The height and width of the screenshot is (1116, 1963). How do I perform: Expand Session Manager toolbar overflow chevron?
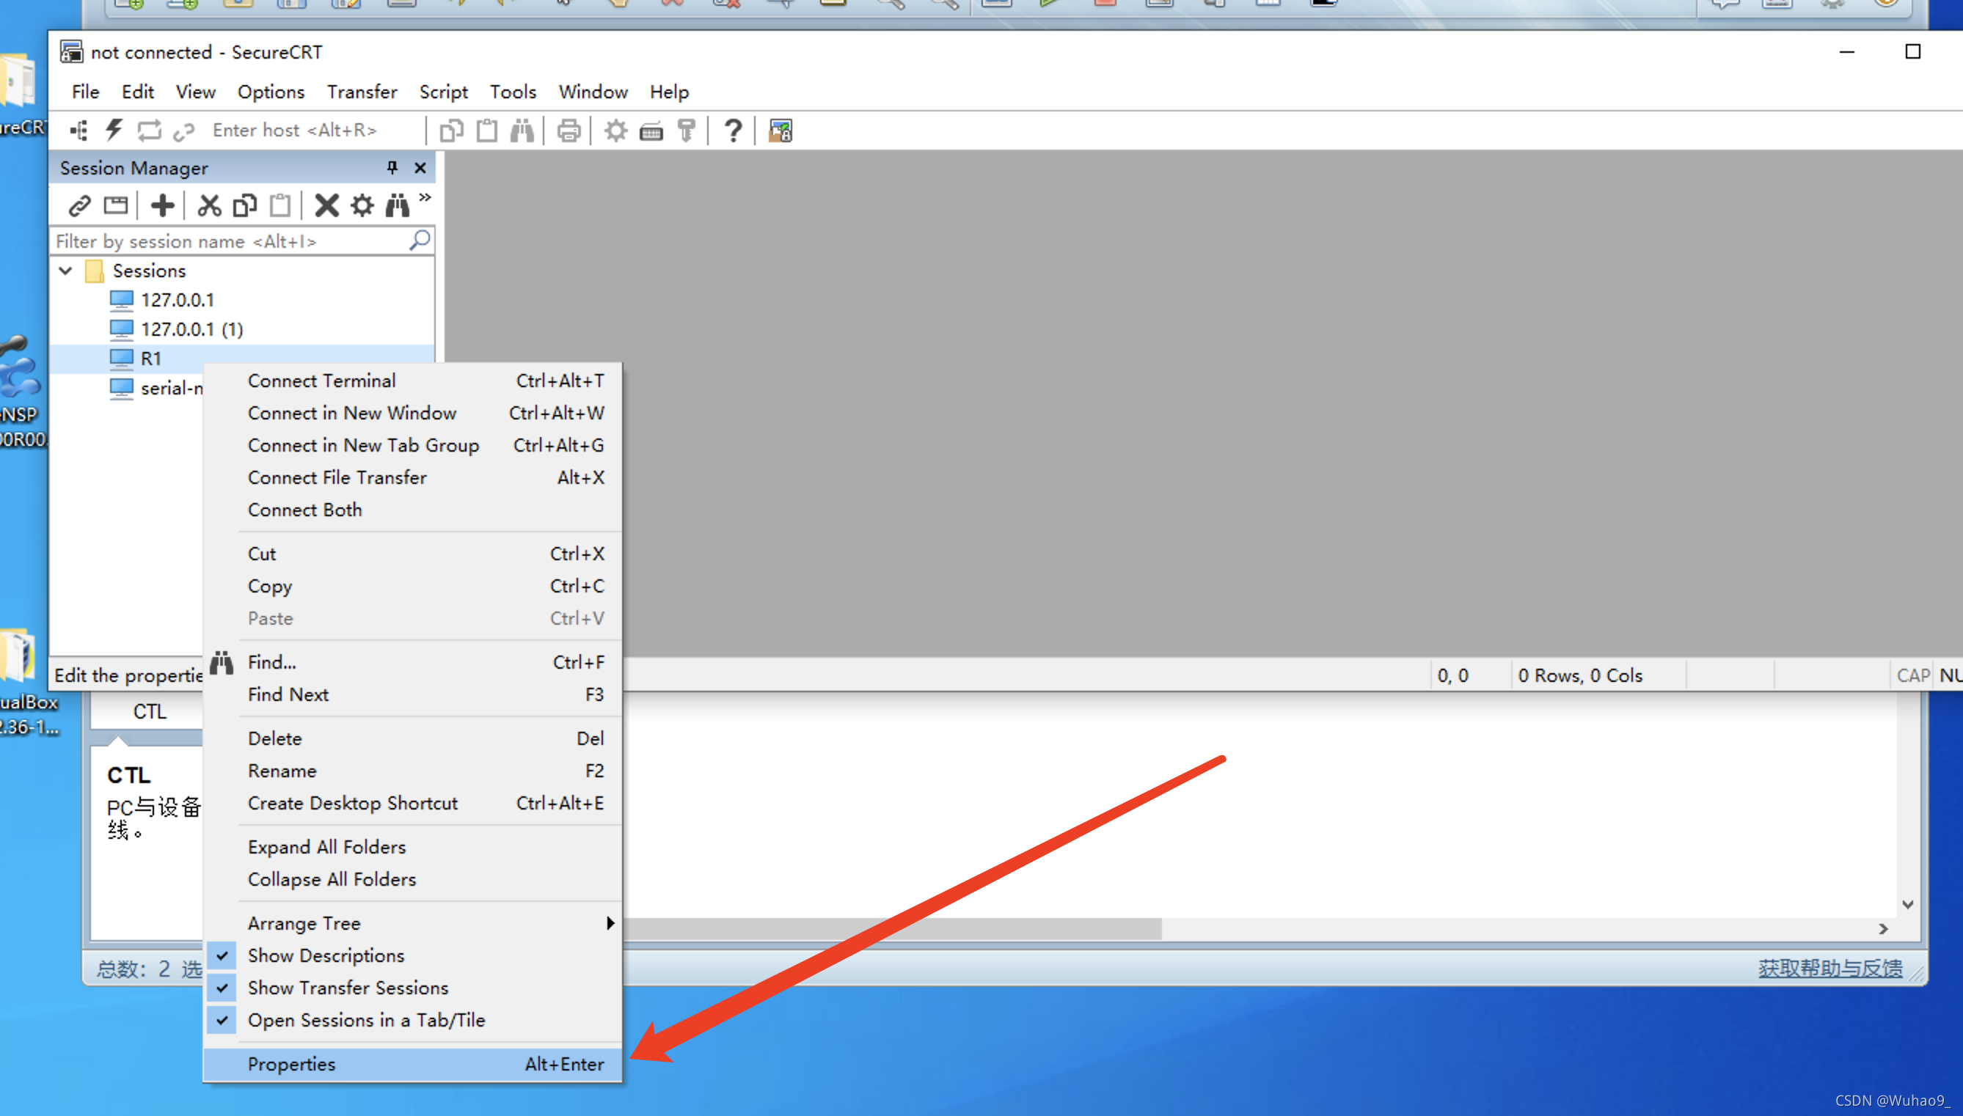(x=425, y=198)
